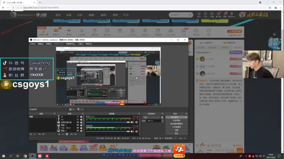Toggle visibility of Fwr text source
The height and width of the screenshot is (159, 284).
tap(78, 119)
